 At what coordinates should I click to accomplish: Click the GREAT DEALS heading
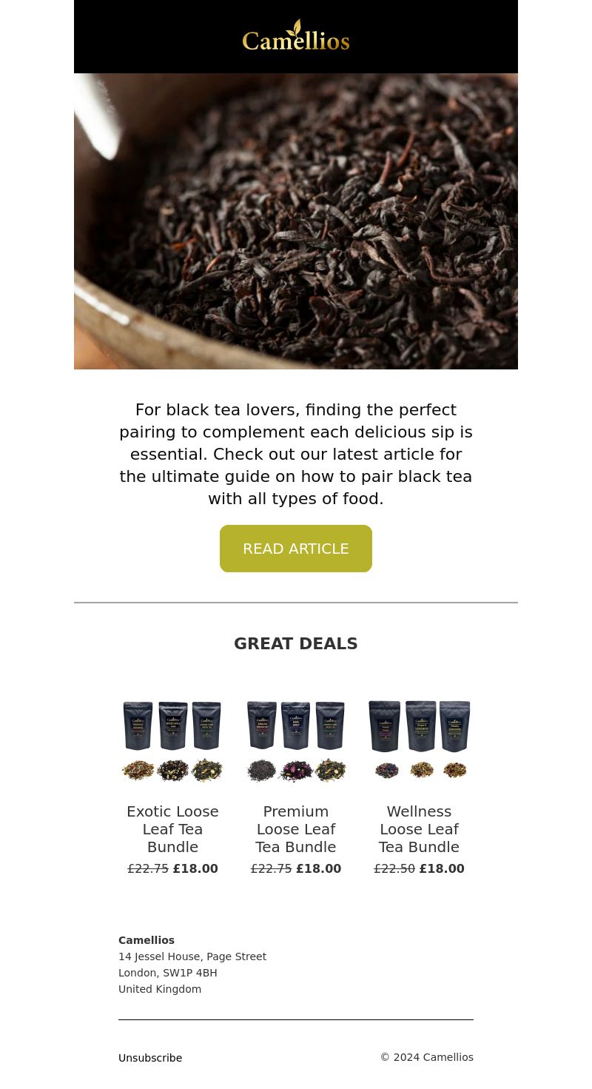(296, 644)
